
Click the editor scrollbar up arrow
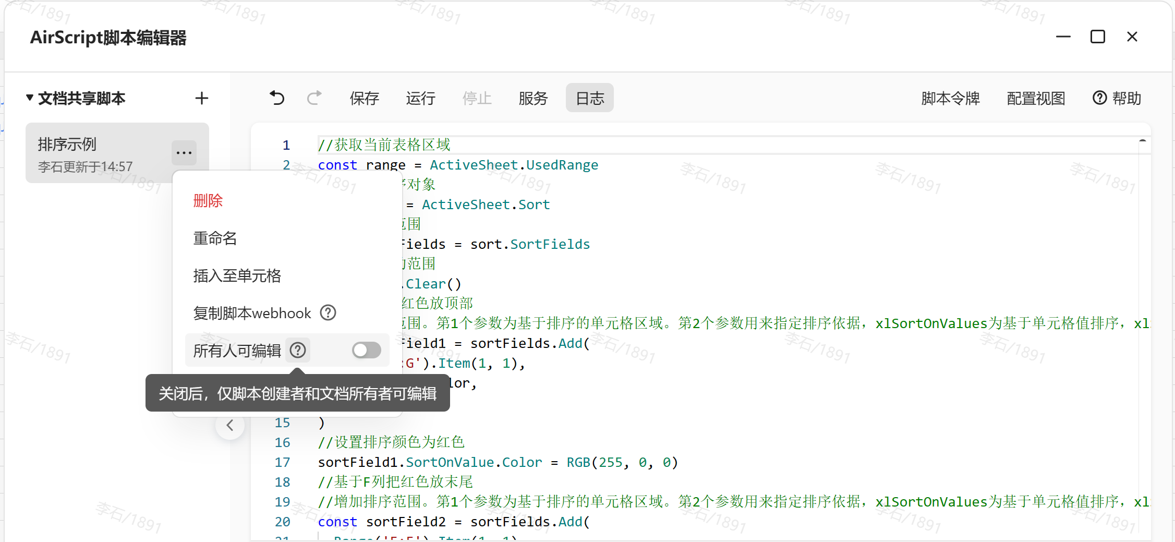(1143, 141)
